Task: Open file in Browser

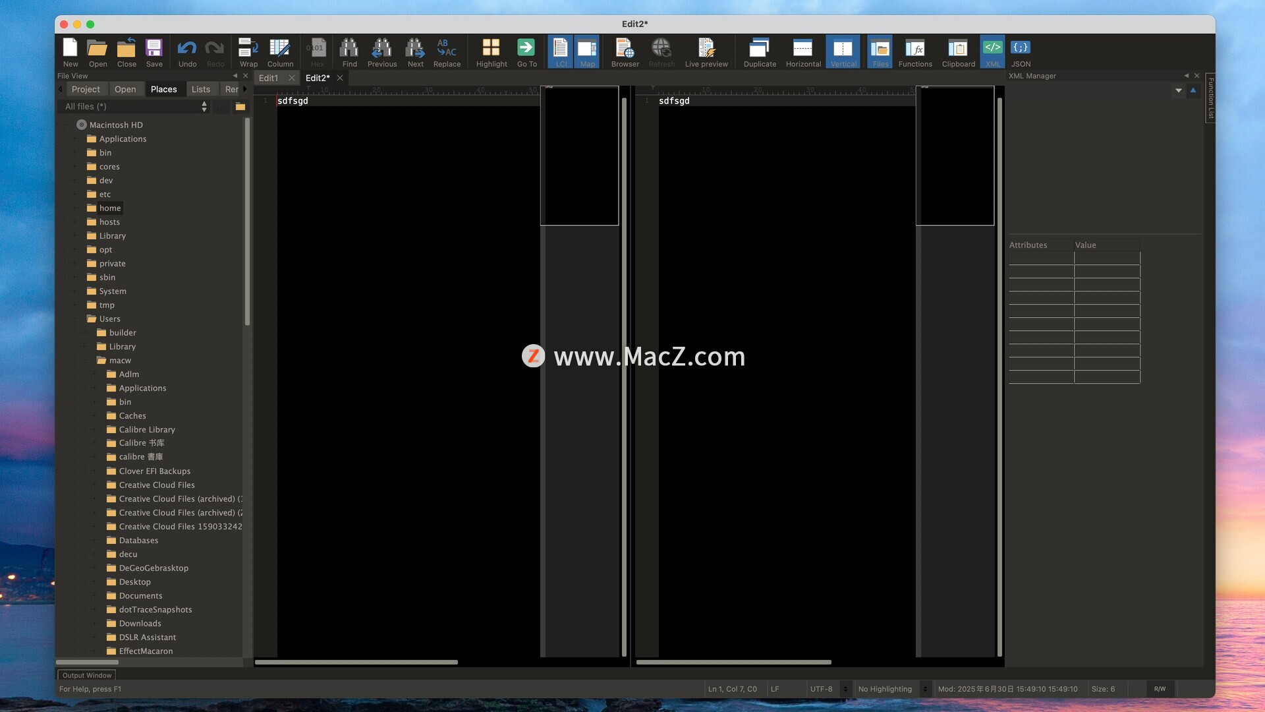Action: (625, 52)
